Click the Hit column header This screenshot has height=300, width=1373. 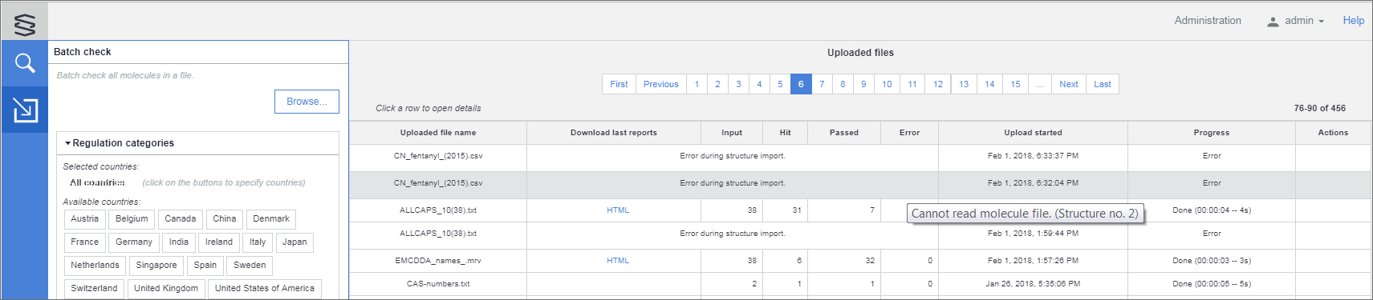(785, 133)
